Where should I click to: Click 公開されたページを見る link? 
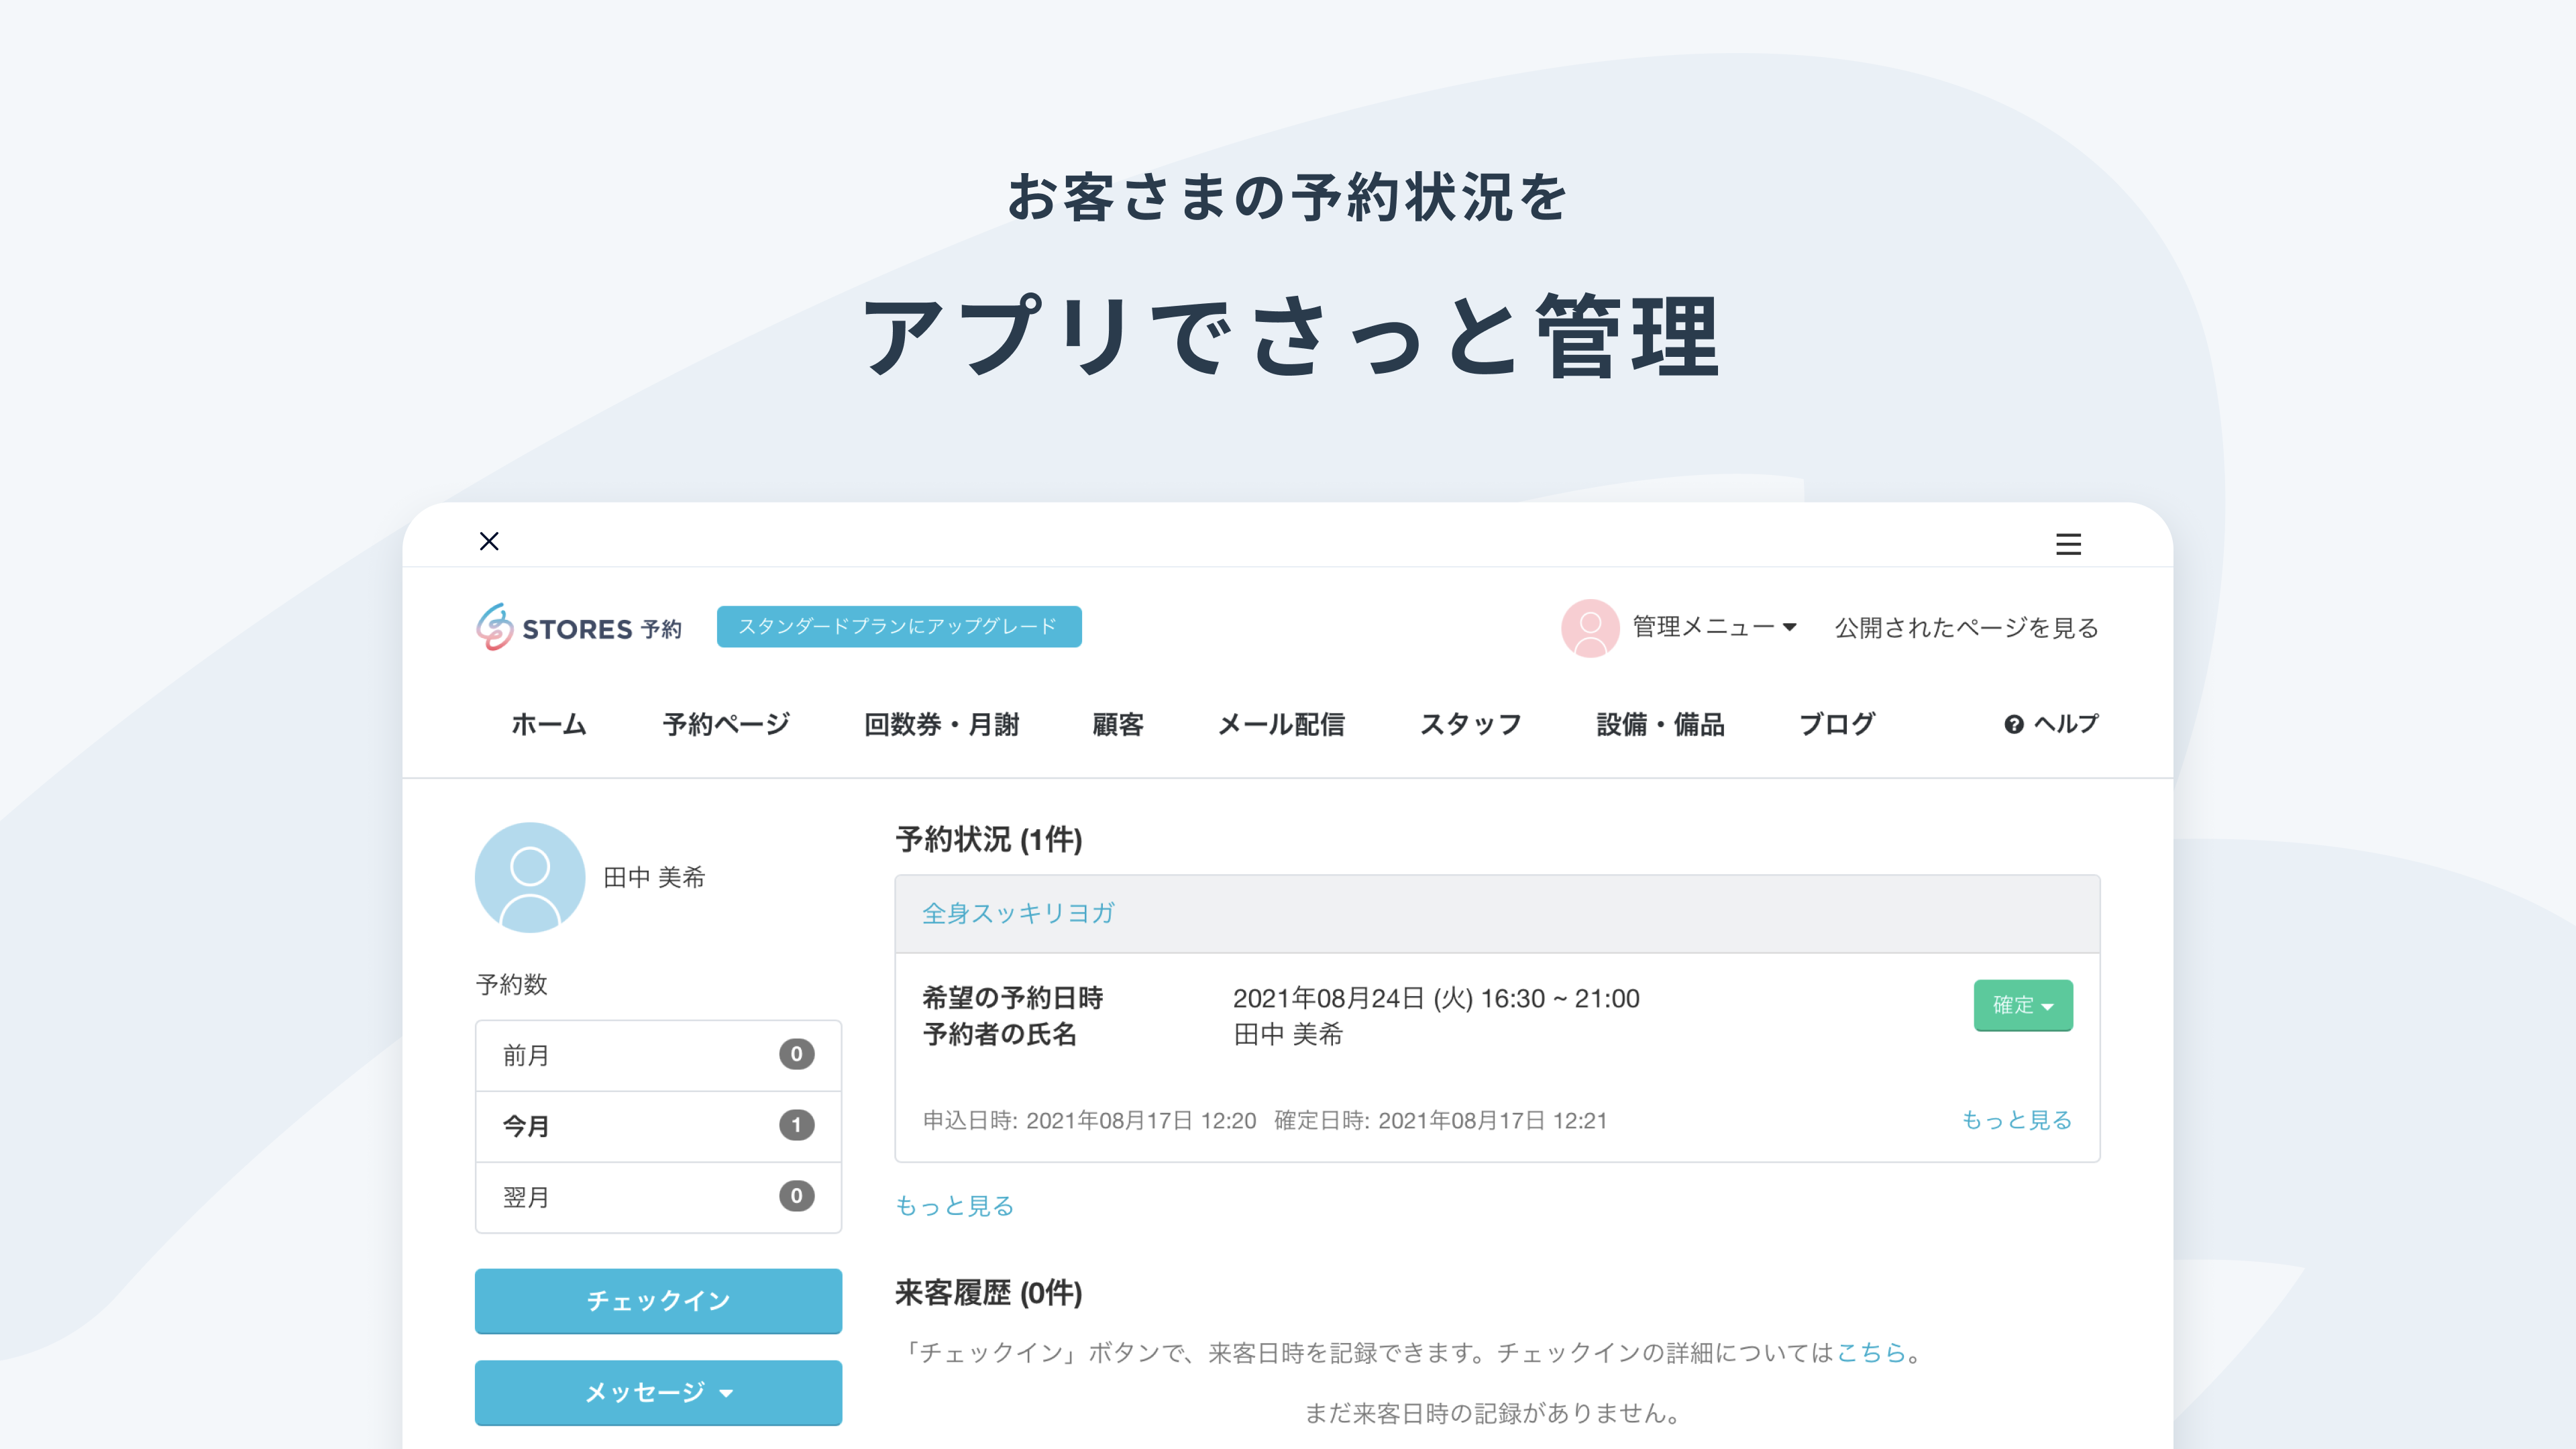pos(1966,627)
